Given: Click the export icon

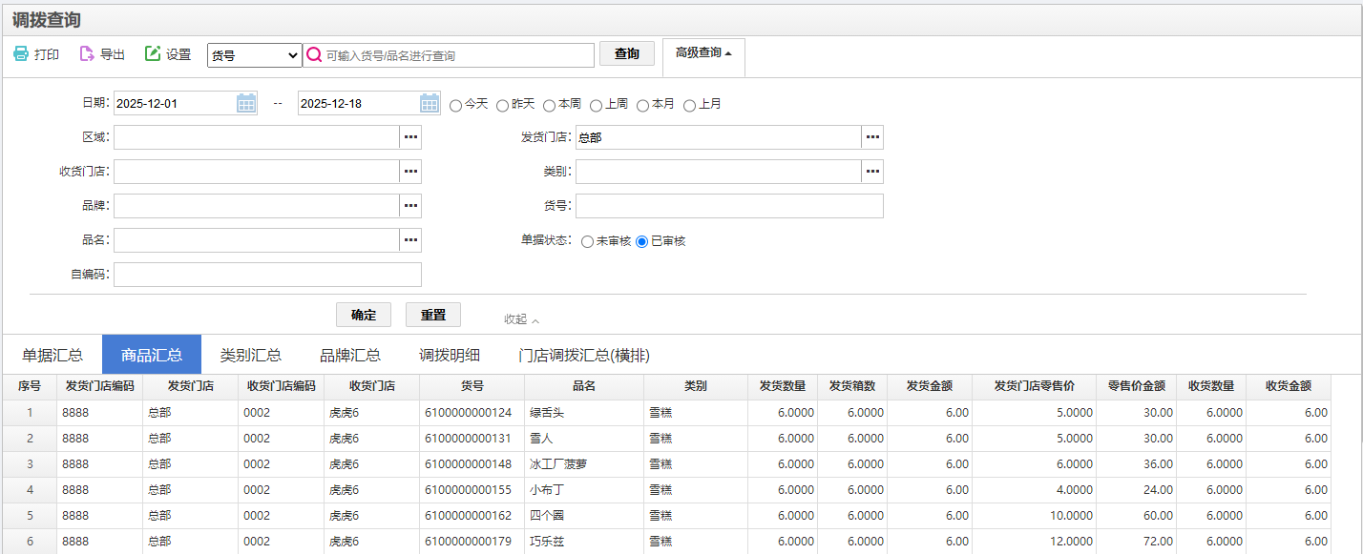Looking at the screenshot, I should coord(87,54).
